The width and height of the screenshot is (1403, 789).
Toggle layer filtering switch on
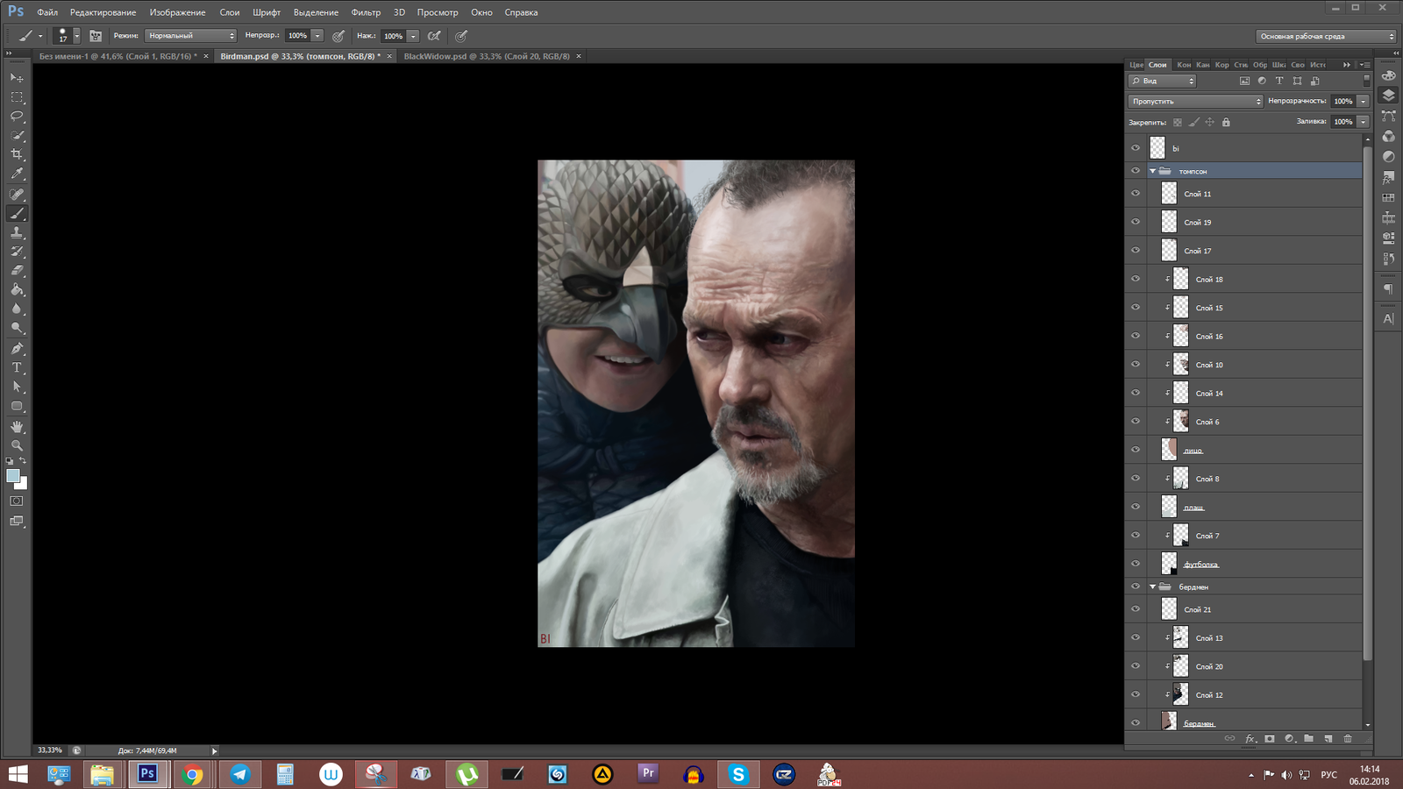[1366, 80]
